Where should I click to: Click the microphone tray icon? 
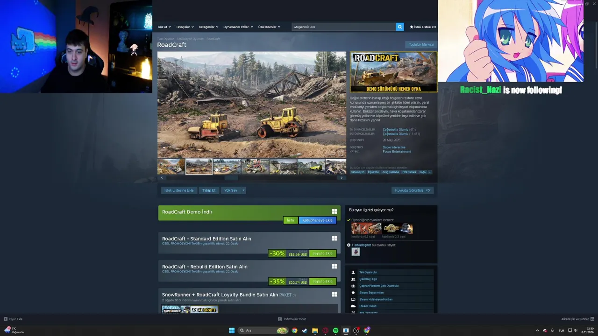552,330
